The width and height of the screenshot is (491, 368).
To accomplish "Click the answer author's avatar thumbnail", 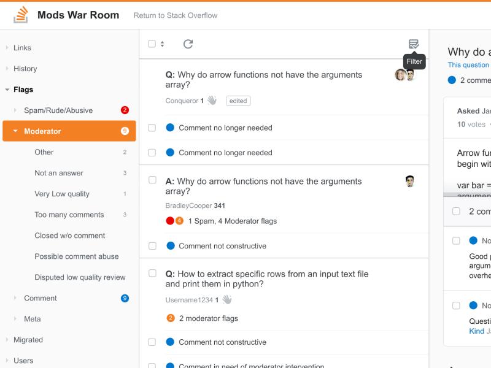I will click(x=410, y=182).
